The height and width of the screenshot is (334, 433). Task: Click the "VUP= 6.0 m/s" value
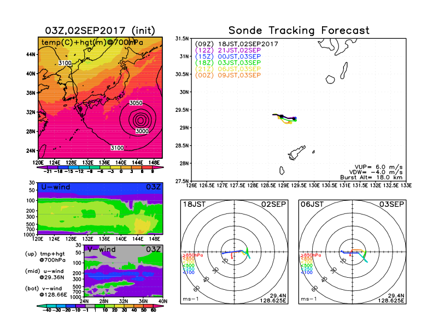click(x=378, y=167)
